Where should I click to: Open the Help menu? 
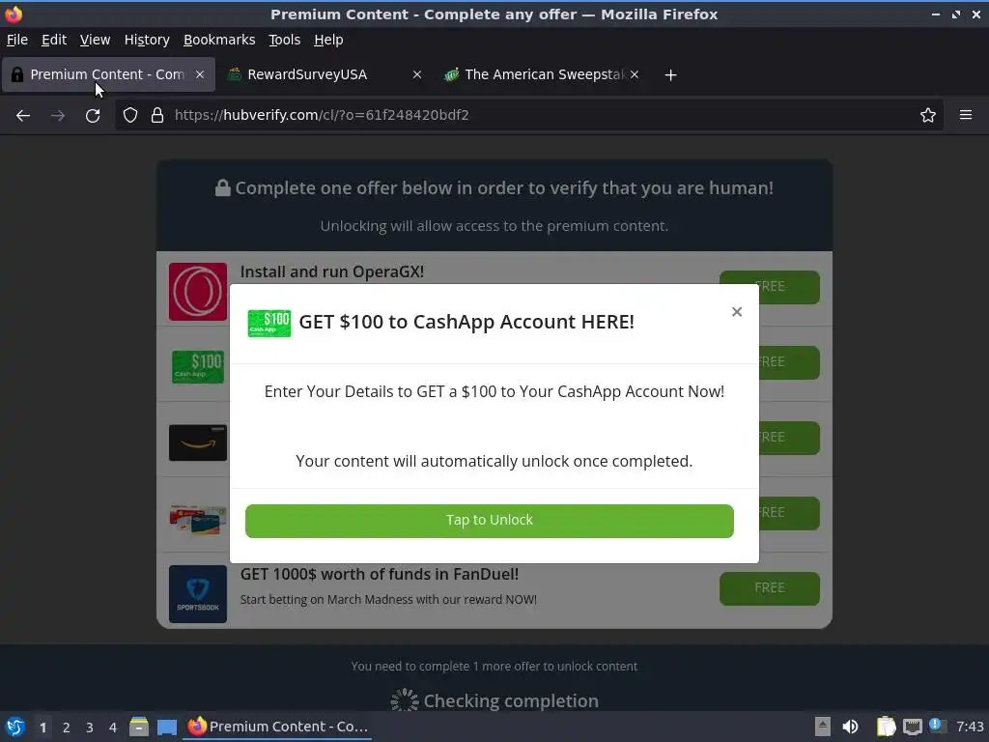pyautogui.click(x=328, y=40)
